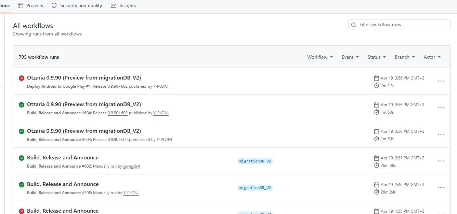Image resolution: width=457 pixels, height=214 pixels.
Task: Focus the Filter workflow runs field
Action: (399, 25)
